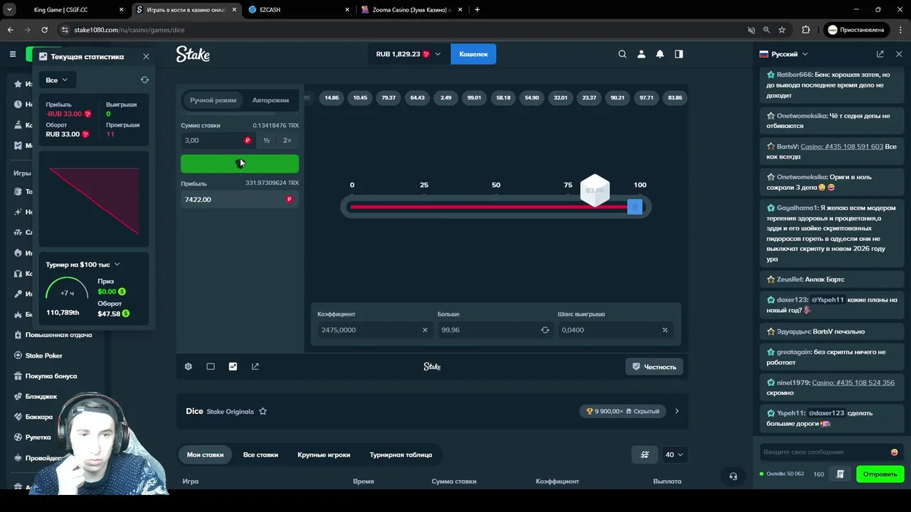Select past result 2.49 chip

(x=446, y=97)
